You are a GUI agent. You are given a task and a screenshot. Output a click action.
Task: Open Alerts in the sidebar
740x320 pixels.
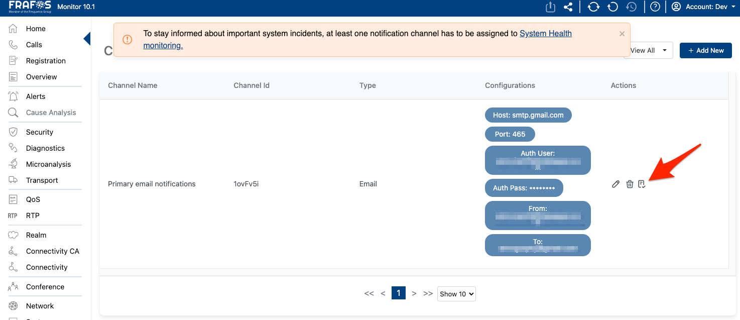pos(36,96)
